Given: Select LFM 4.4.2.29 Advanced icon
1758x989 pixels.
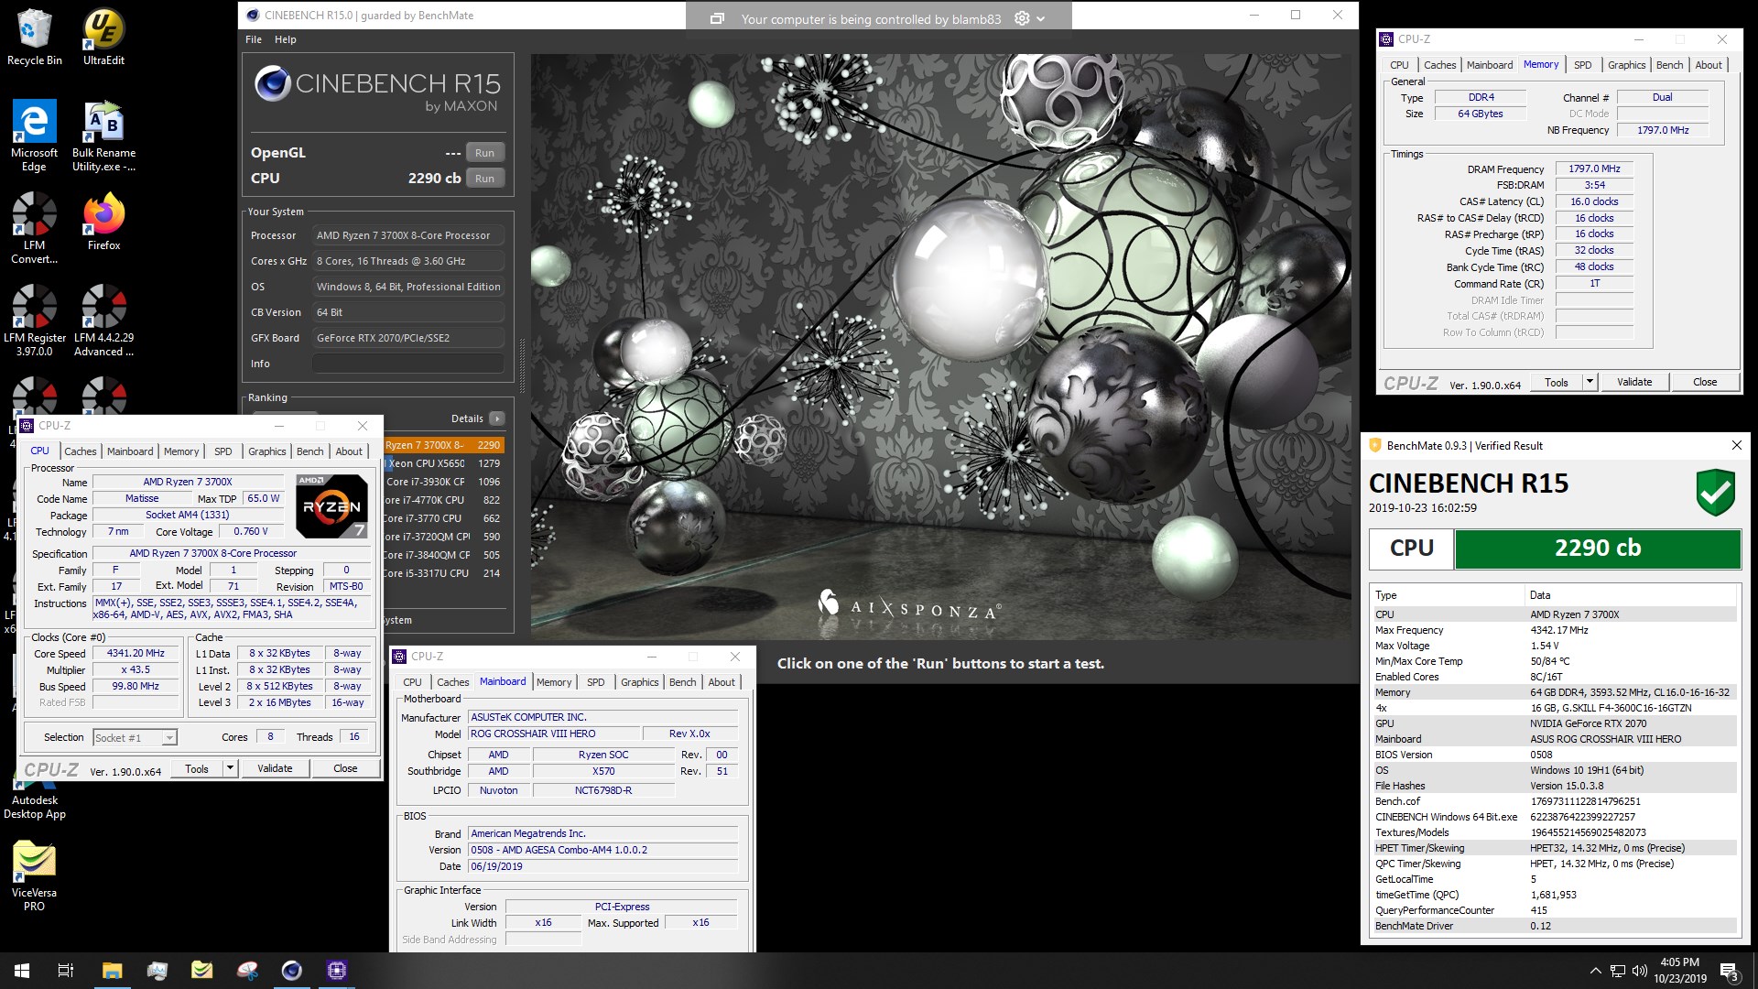Looking at the screenshot, I should [x=103, y=321].
